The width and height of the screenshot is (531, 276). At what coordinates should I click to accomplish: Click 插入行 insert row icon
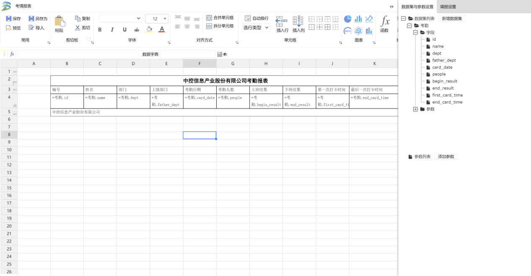(x=282, y=21)
